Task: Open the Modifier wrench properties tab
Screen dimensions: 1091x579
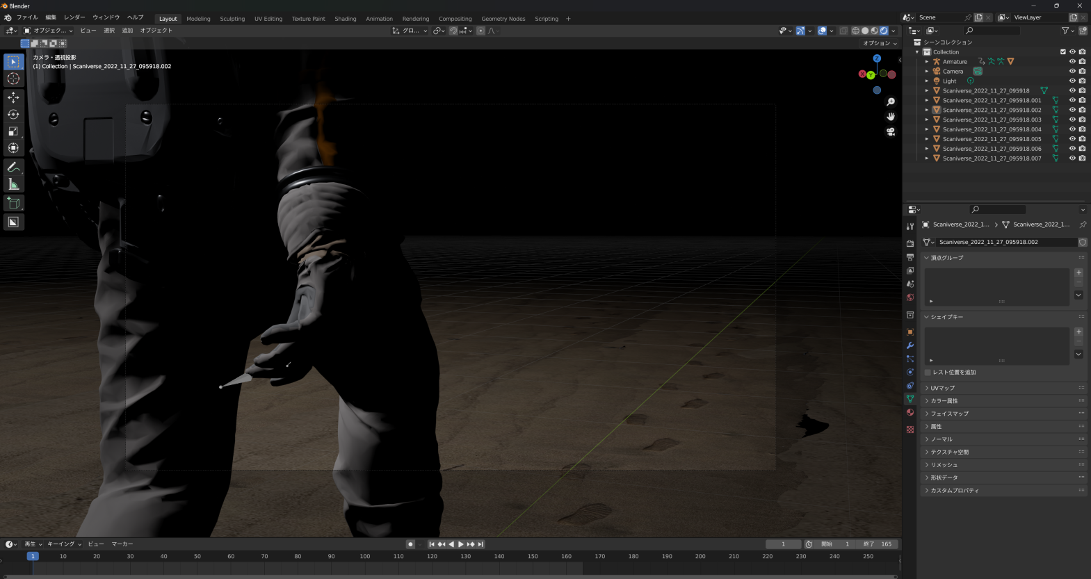Action: point(910,345)
